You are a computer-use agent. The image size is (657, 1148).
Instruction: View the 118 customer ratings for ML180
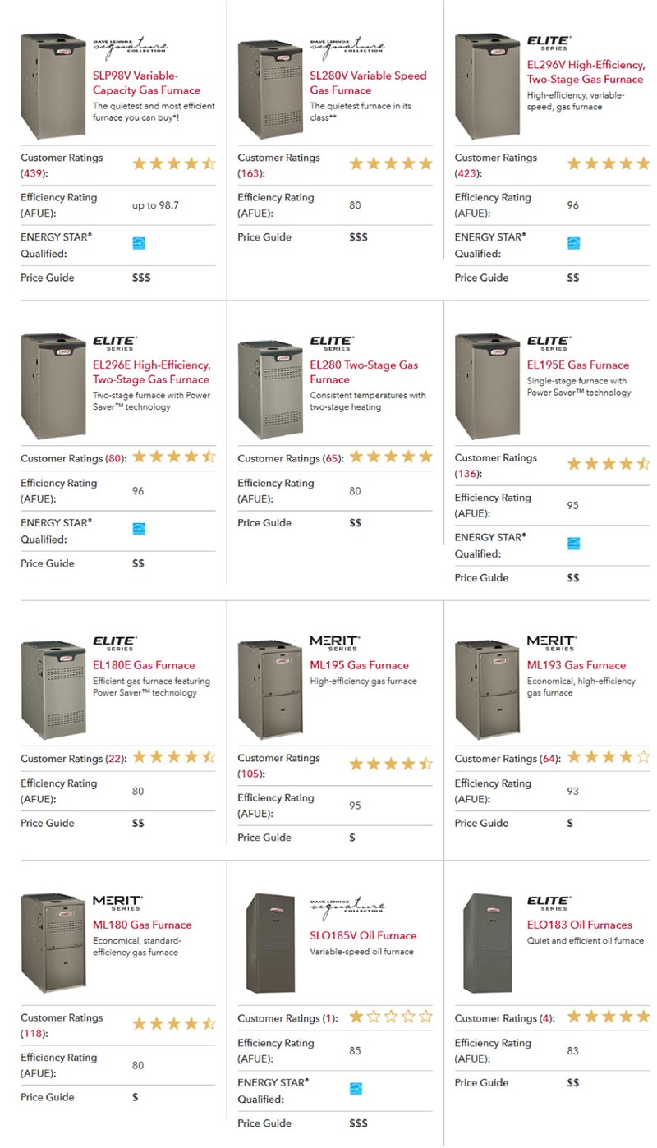33,1033
